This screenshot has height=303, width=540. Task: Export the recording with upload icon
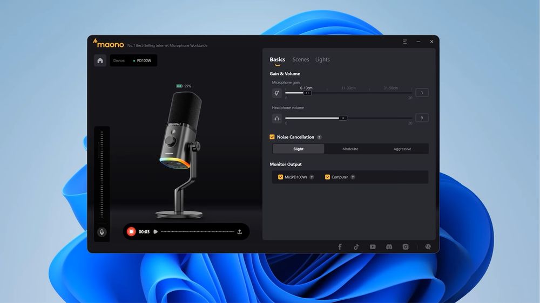[x=240, y=232]
